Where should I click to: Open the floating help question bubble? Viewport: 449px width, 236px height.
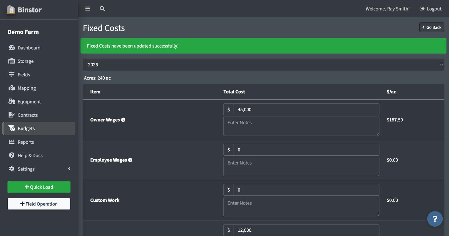435,219
